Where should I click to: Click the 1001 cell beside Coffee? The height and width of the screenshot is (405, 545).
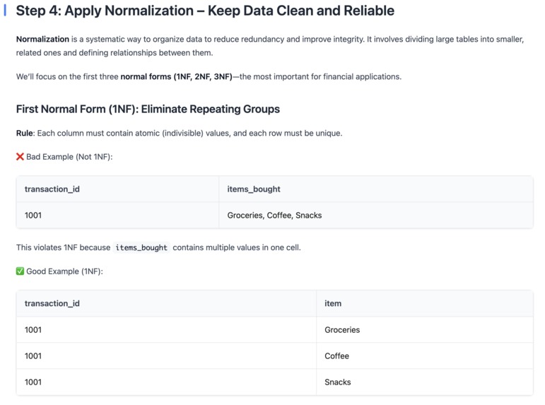coord(33,356)
